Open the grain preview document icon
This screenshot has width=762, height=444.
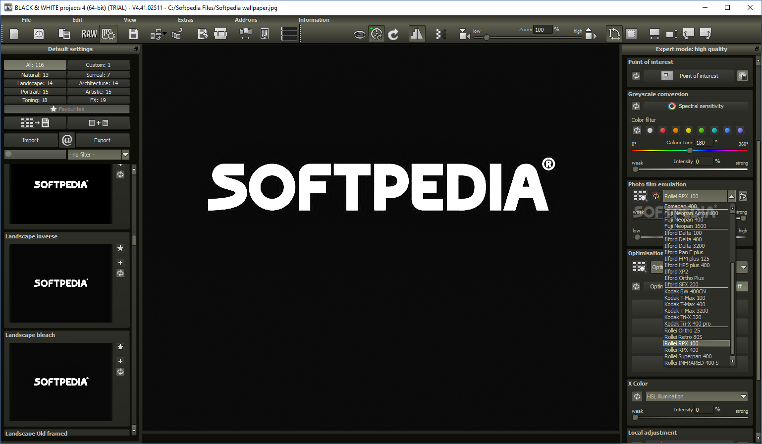pos(265,34)
